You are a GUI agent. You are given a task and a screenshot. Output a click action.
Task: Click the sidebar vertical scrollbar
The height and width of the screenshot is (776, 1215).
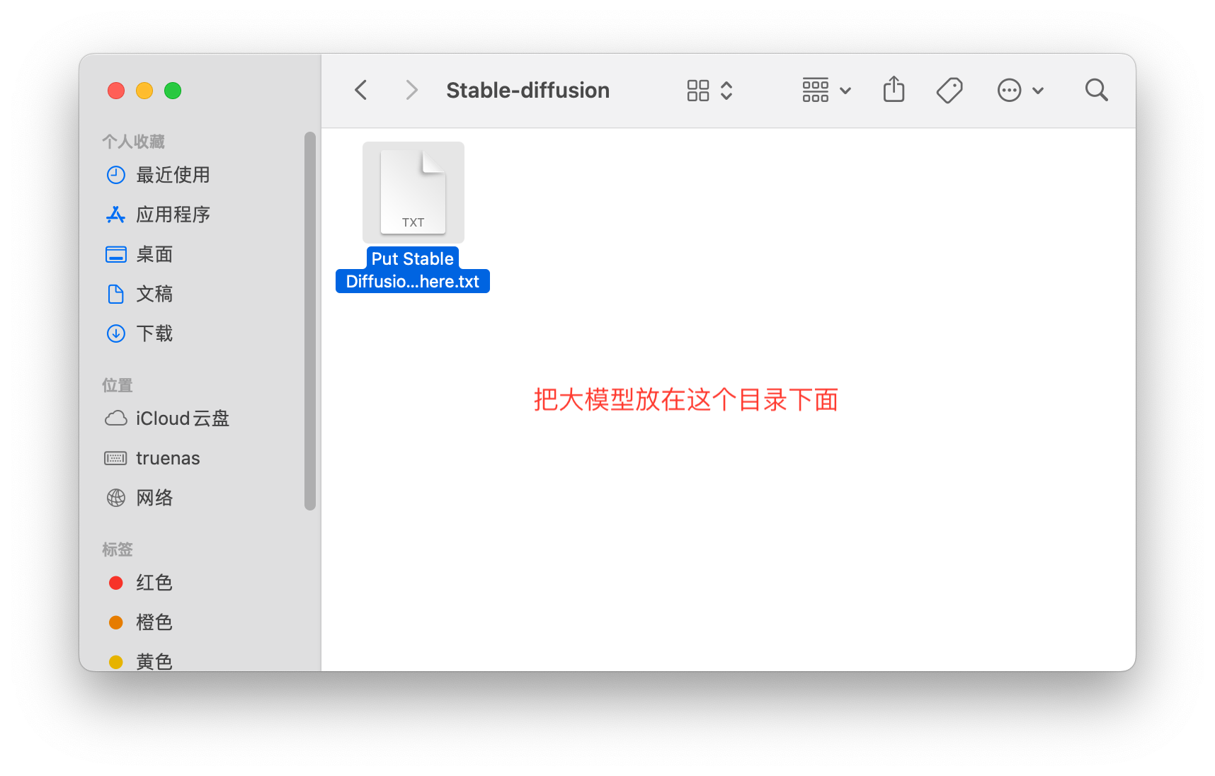[310, 321]
